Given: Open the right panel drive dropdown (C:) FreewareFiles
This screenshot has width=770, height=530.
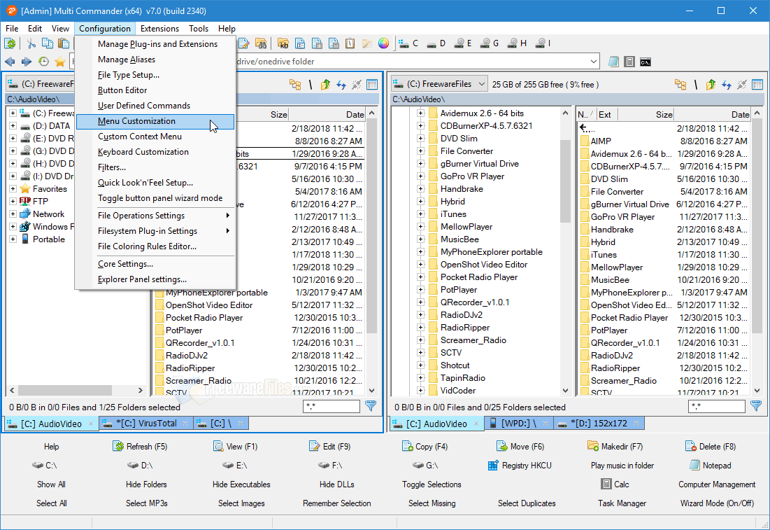Looking at the screenshot, I should tap(439, 84).
